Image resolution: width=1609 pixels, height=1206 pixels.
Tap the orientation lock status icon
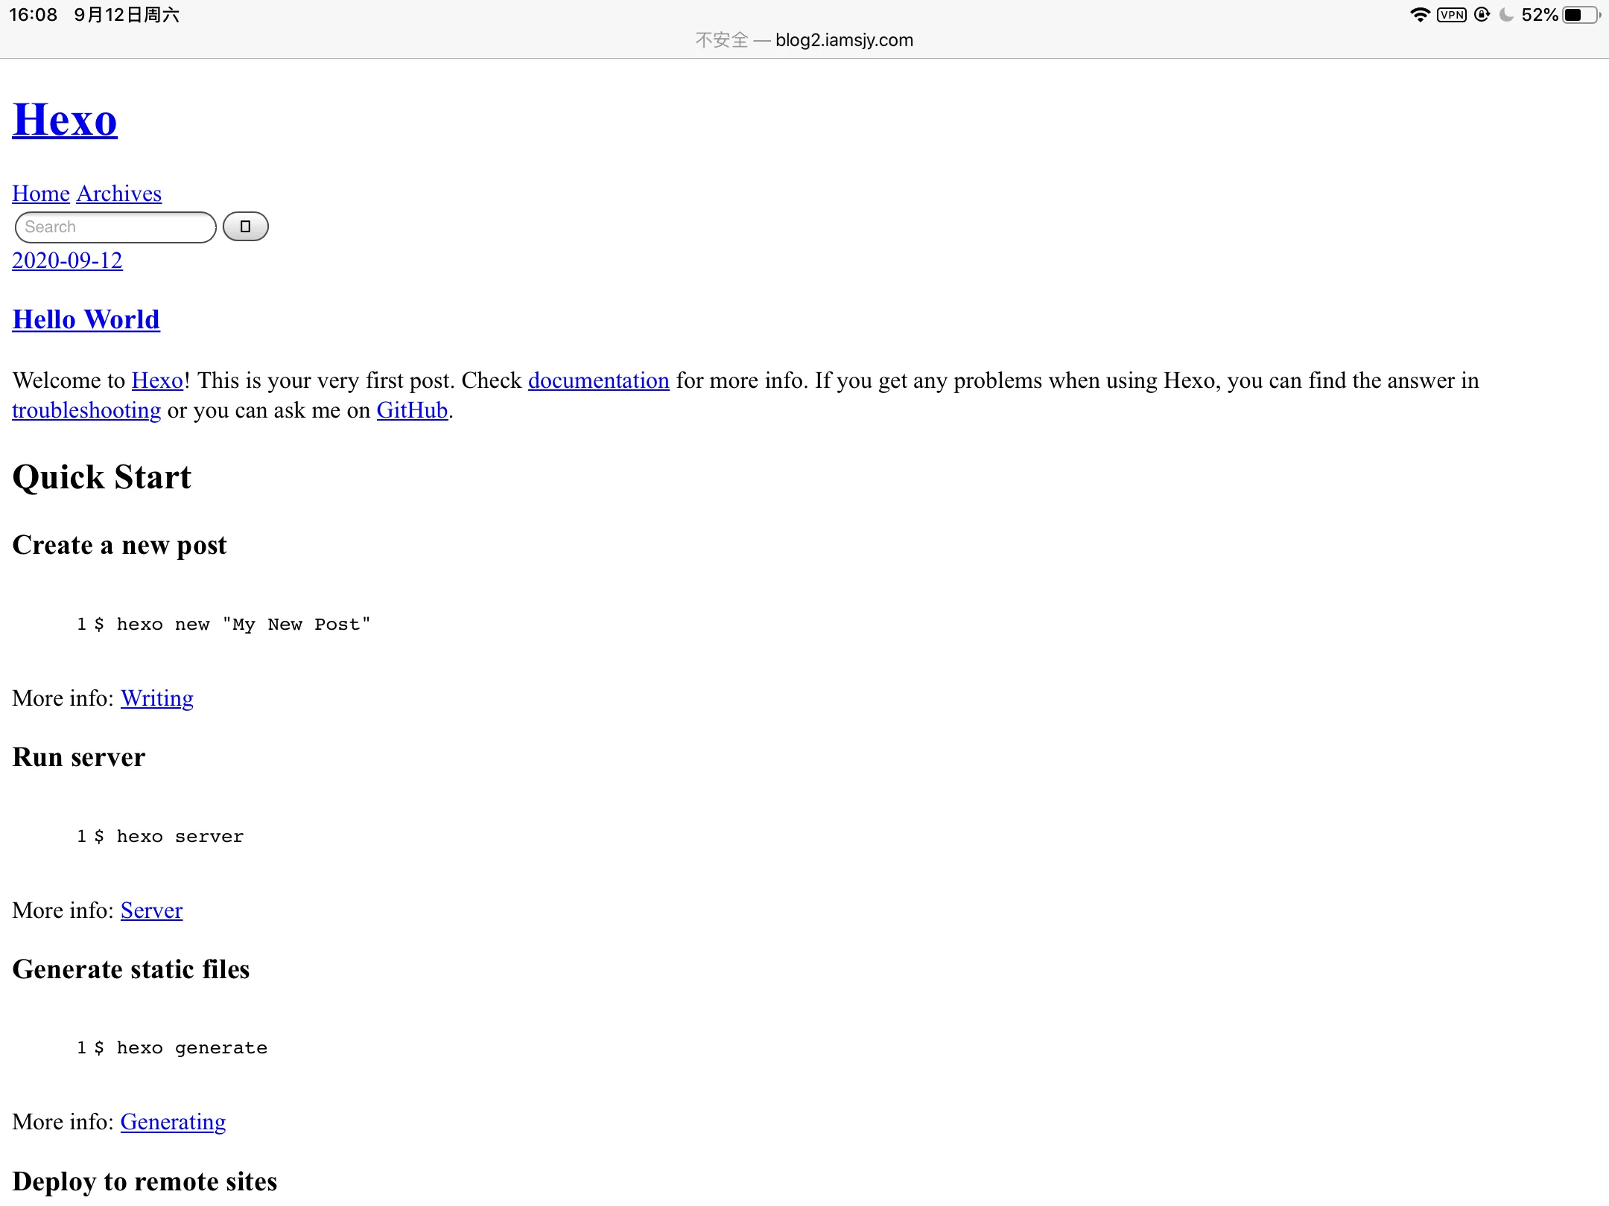click(x=1482, y=15)
